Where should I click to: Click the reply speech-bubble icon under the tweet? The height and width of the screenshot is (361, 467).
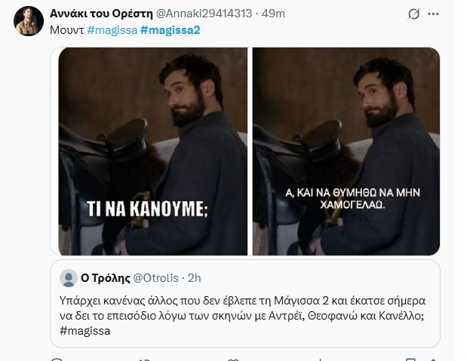click(57, 359)
